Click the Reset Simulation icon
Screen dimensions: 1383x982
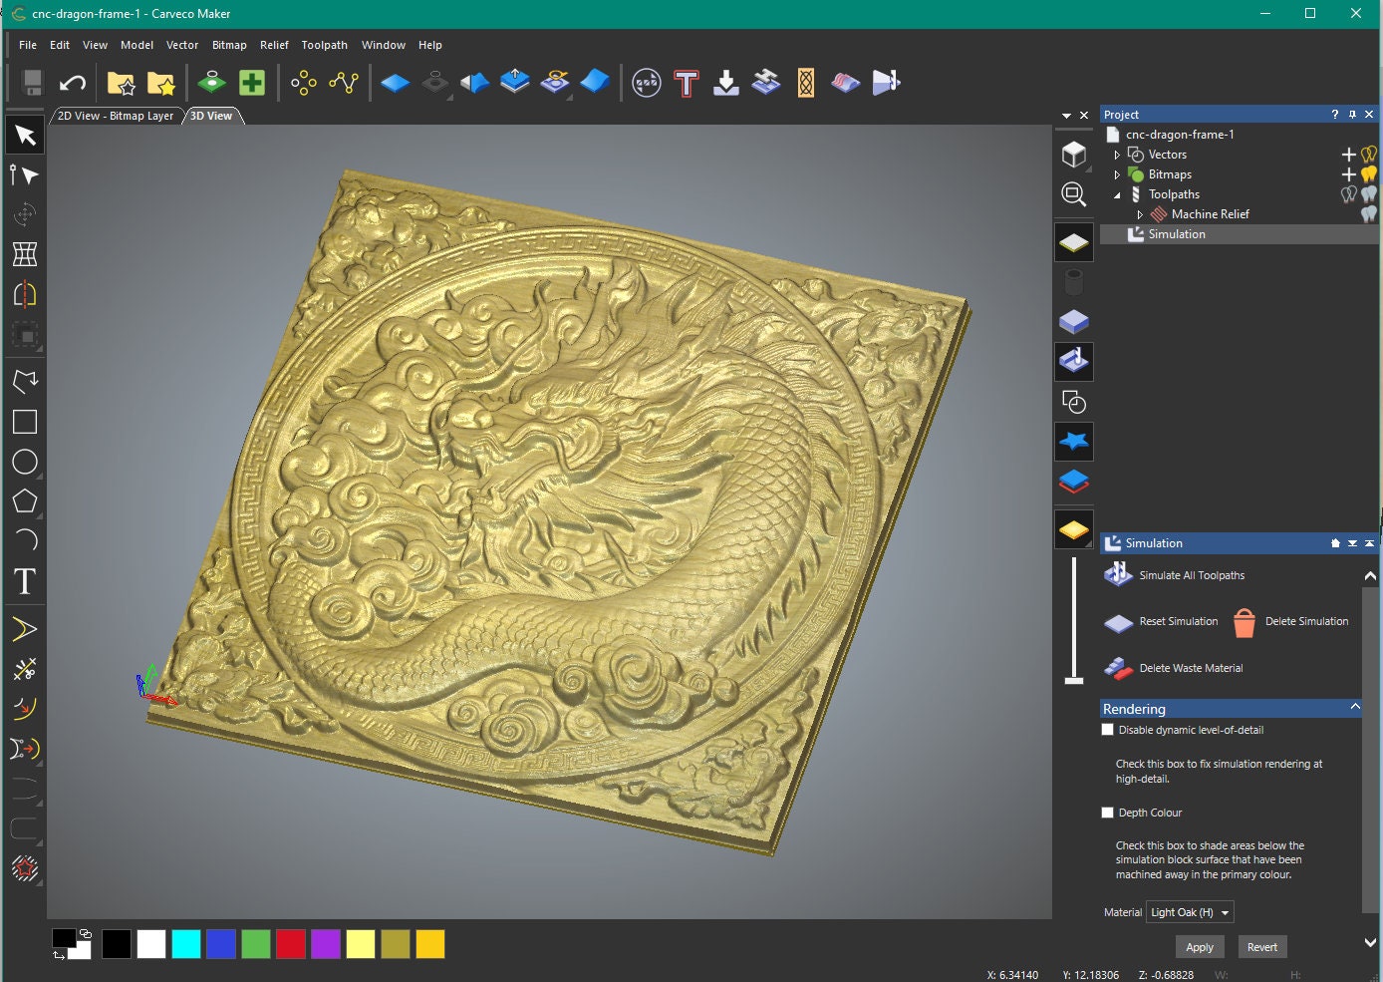click(1117, 621)
